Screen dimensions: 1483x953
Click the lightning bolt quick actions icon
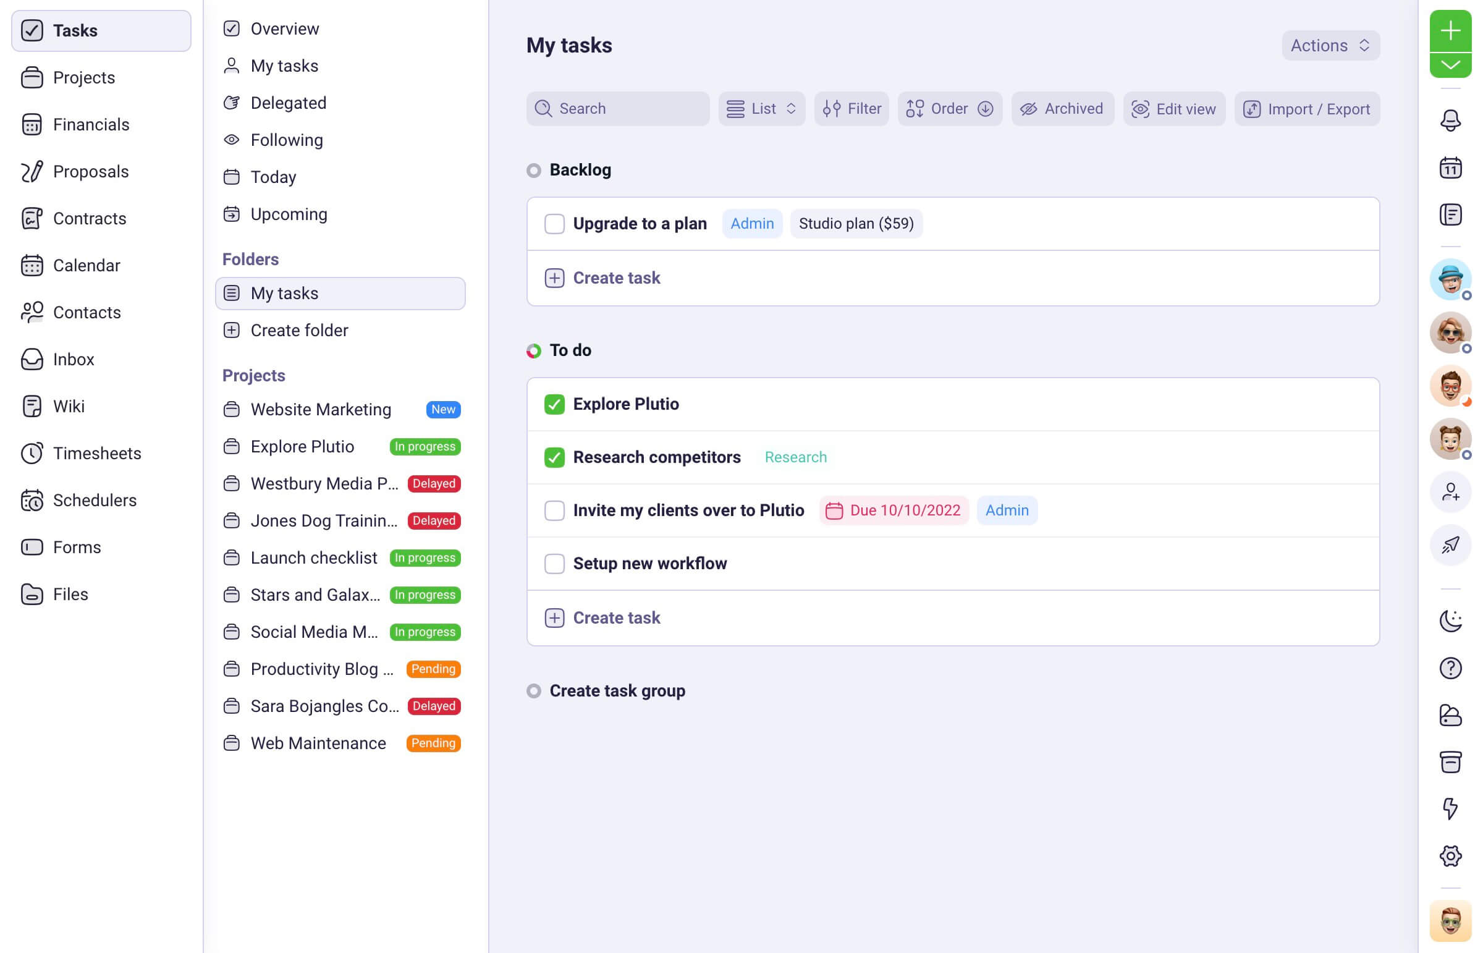coord(1451,808)
